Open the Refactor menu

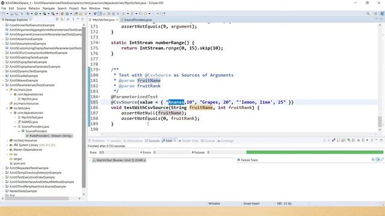34,8
